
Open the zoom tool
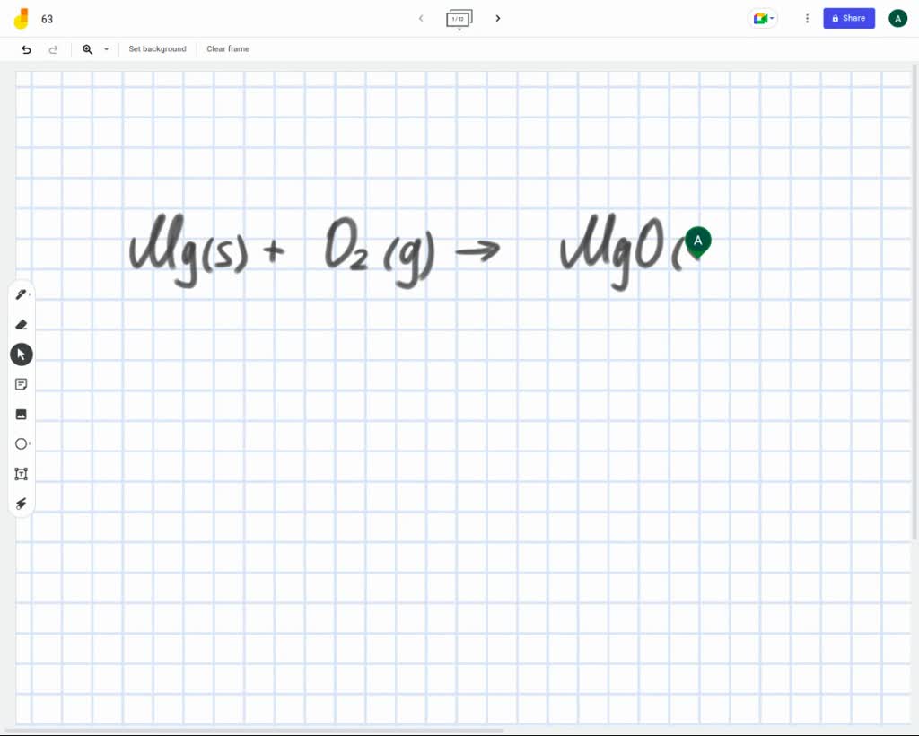click(x=86, y=49)
